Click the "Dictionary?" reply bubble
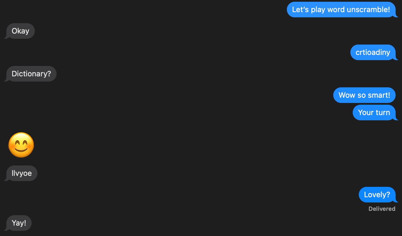402x236 pixels. pyautogui.click(x=31, y=74)
